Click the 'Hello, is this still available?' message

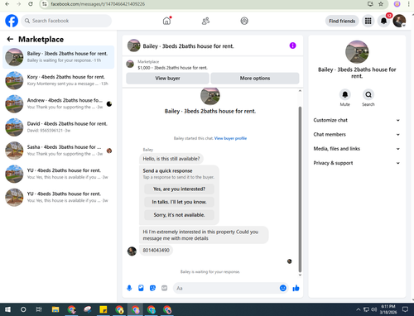(171, 159)
